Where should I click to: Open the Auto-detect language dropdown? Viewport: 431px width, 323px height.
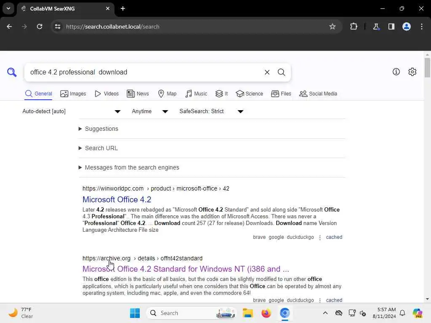coord(72,111)
